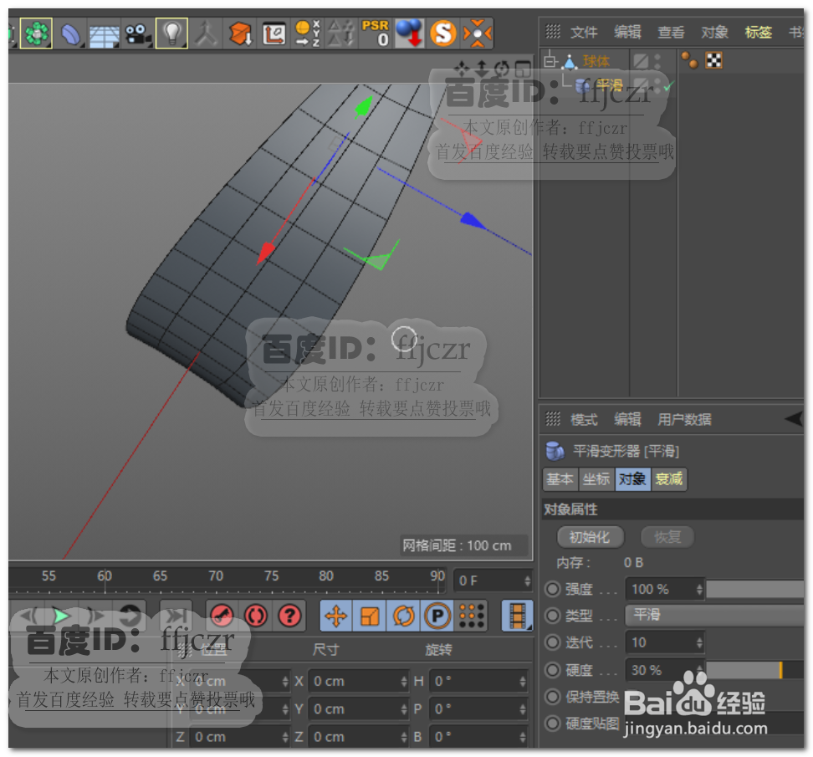The width and height of the screenshot is (813, 757).
Task: Click the film strip render icon
Action: pyautogui.click(x=517, y=616)
